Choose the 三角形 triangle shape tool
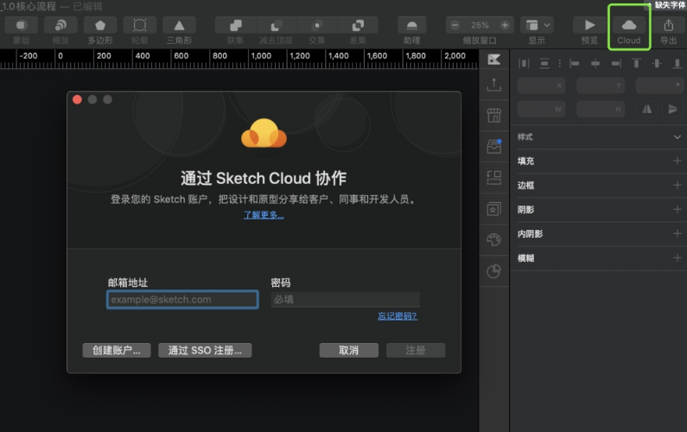 point(179,25)
